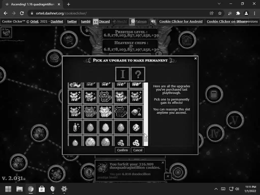Screen dimensions: 260x195
Task: Select permanent upgrade slot V node
Action: 235,120
